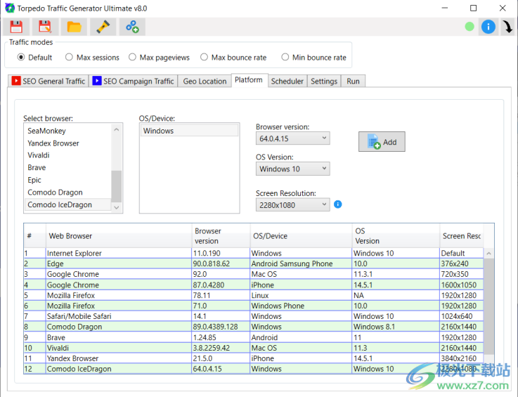Select Comodo Dragon in browser list
The image size is (518, 397).
point(68,193)
